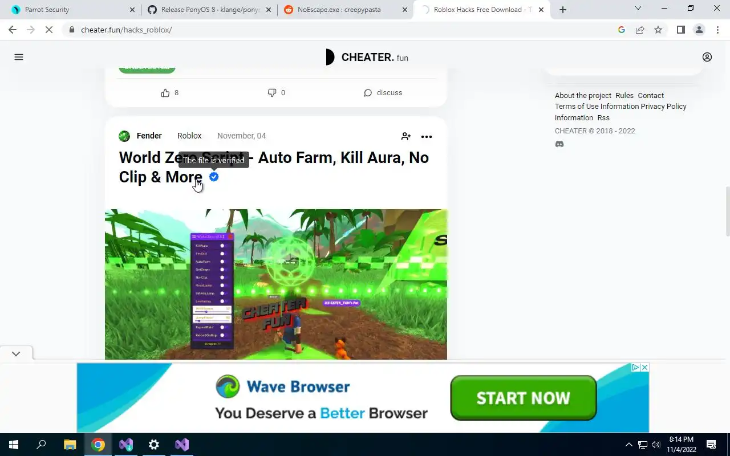Open the tab search dropdown arrow

click(x=638, y=9)
